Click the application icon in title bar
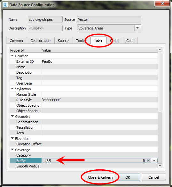 click(5, 5)
